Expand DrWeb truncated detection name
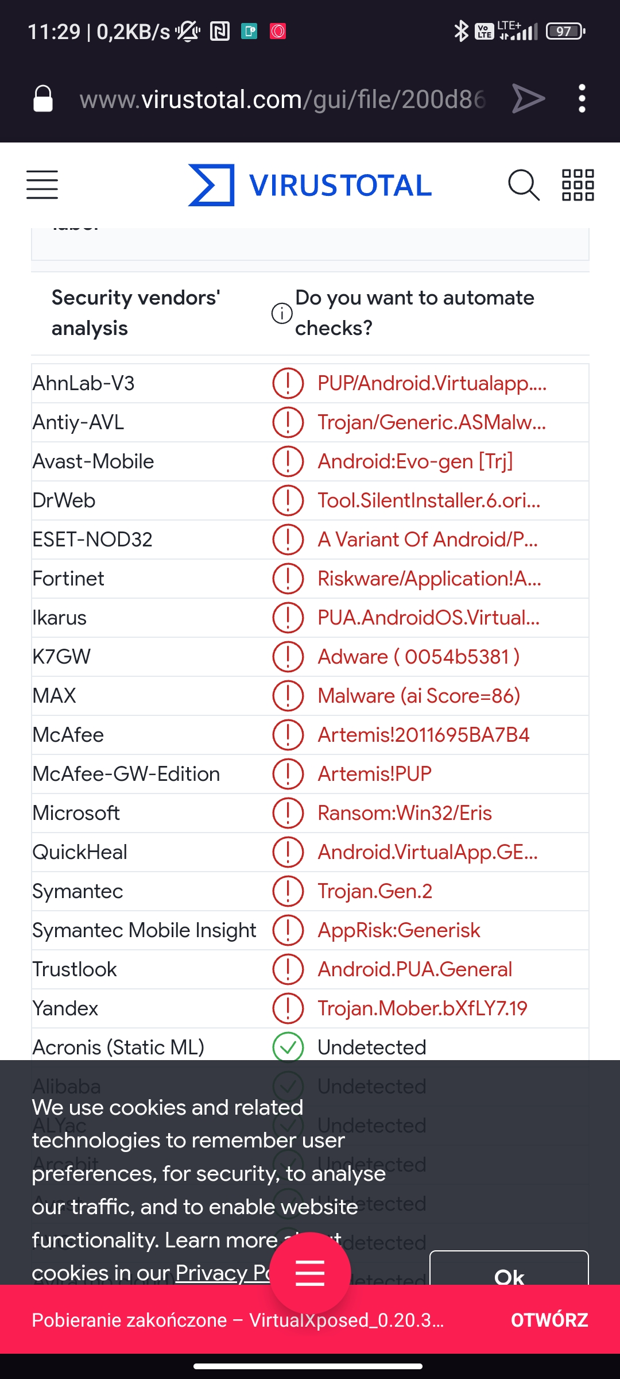The height and width of the screenshot is (1379, 620). tap(429, 500)
